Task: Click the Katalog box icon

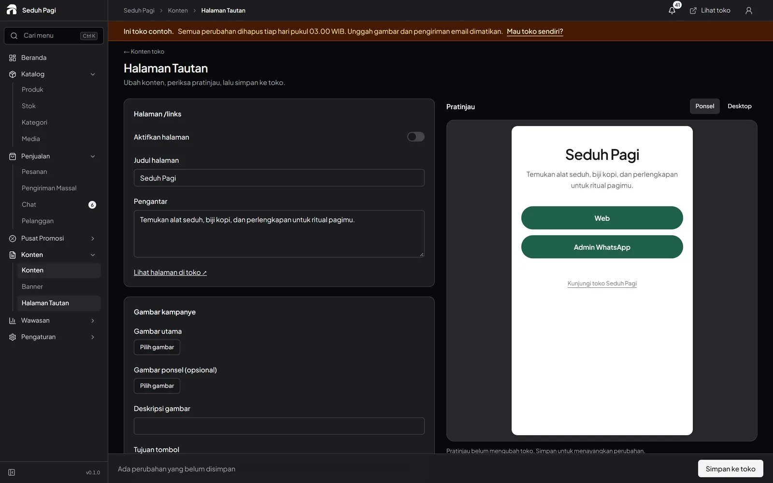Action: [x=13, y=74]
